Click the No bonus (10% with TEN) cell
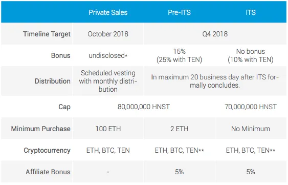The width and height of the screenshot is (288, 185). coord(251,55)
